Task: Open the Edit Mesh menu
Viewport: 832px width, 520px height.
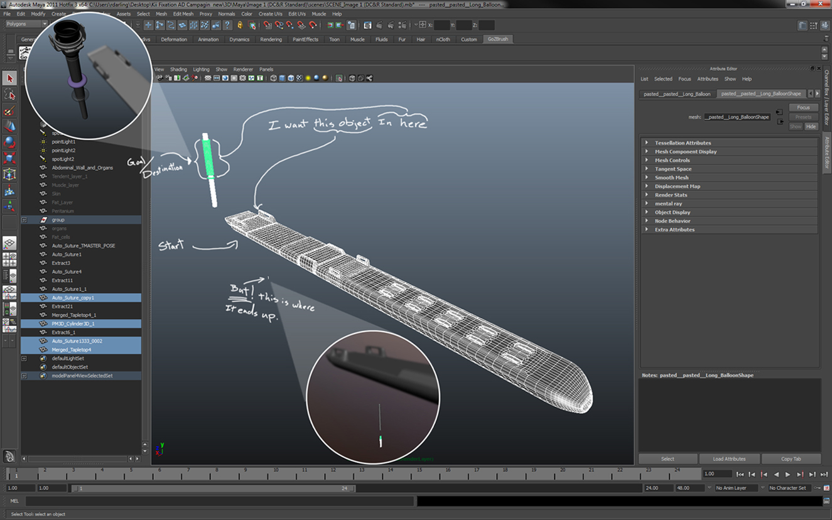Action: coord(183,14)
